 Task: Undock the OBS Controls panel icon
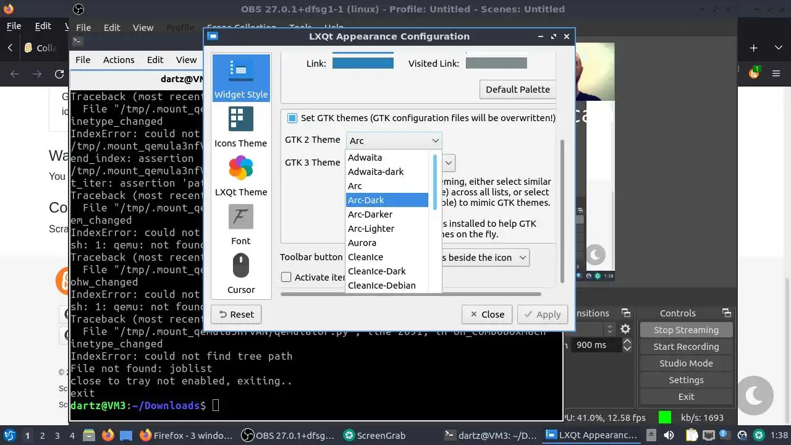pyautogui.click(x=726, y=313)
